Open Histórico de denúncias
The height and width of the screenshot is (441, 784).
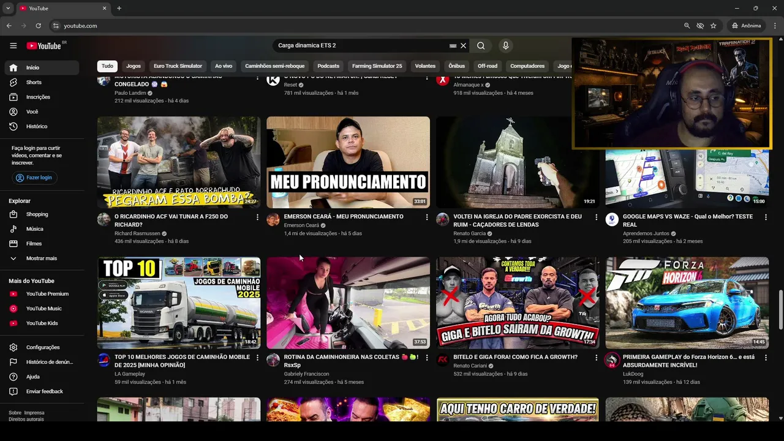42,362
